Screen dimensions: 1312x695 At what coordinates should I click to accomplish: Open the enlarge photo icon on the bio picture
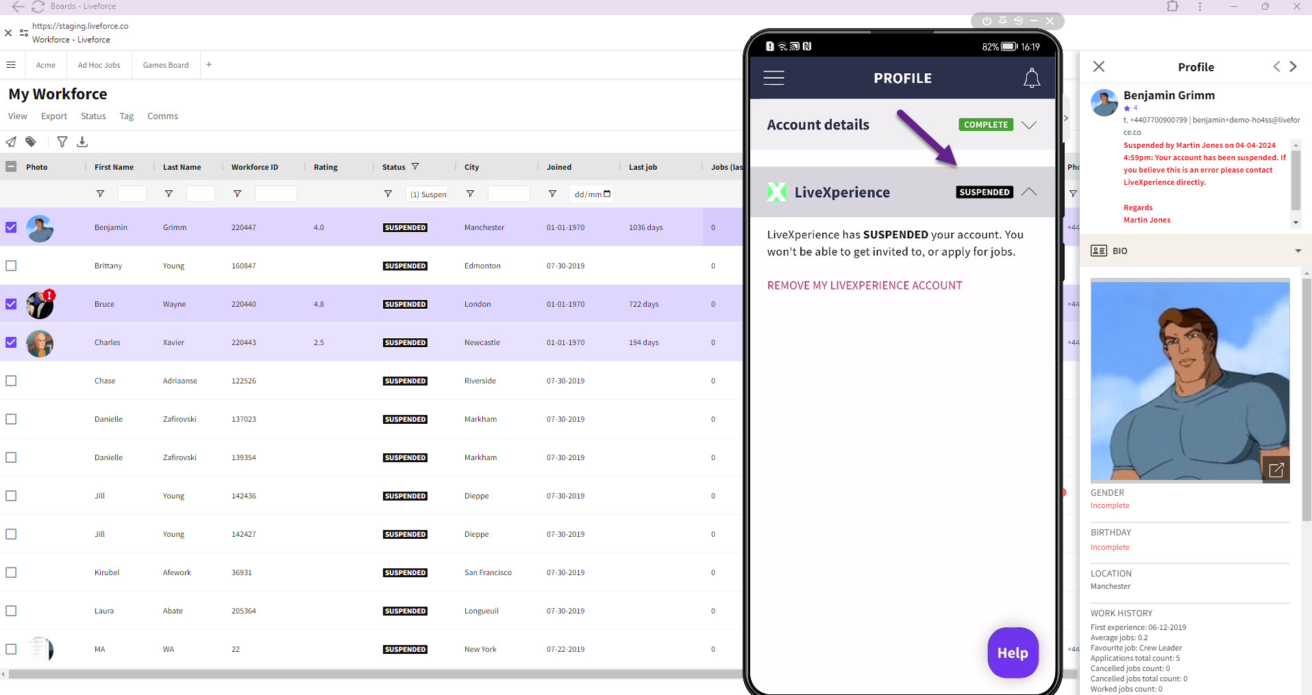[x=1276, y=470]
